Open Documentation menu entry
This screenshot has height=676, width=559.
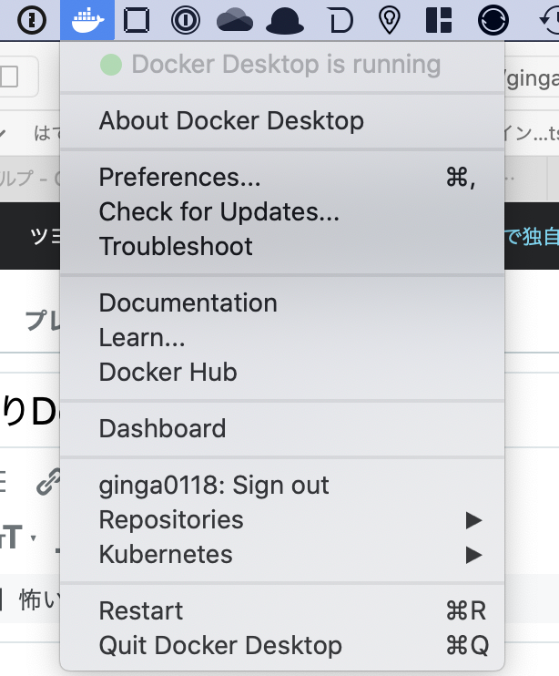[x=282, y=302]
